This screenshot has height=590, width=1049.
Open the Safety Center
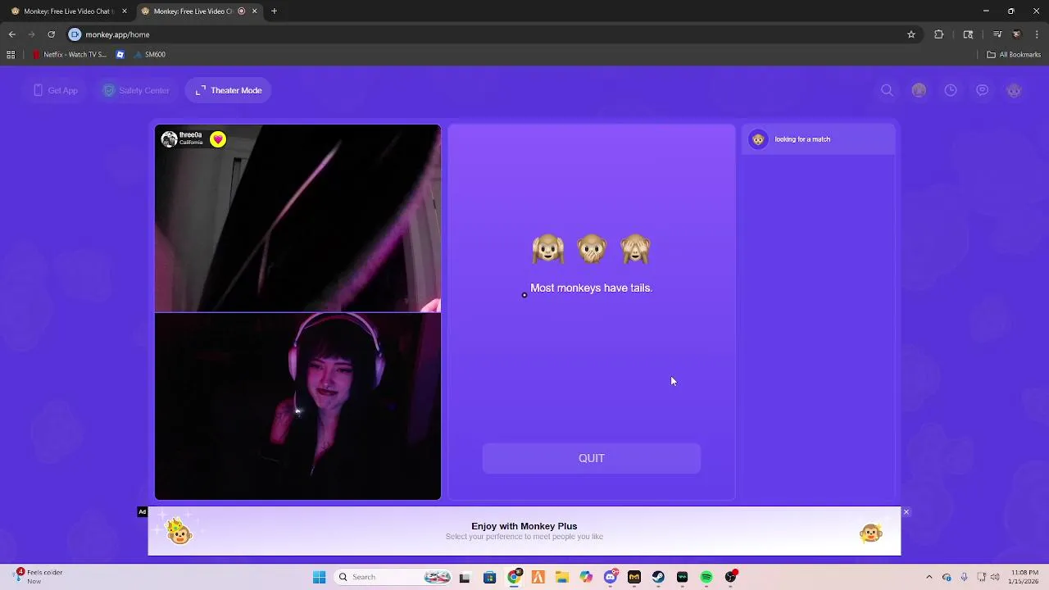click(136, 90)
